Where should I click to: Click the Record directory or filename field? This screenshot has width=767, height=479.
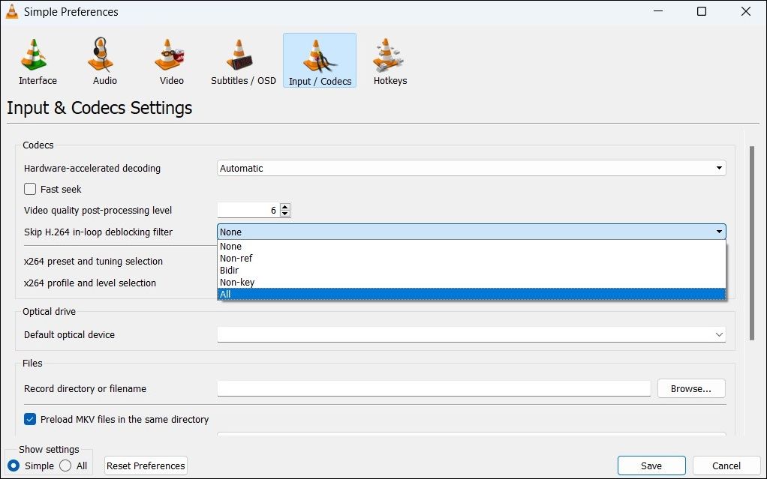pyautogui.click(x=434, y=388)
